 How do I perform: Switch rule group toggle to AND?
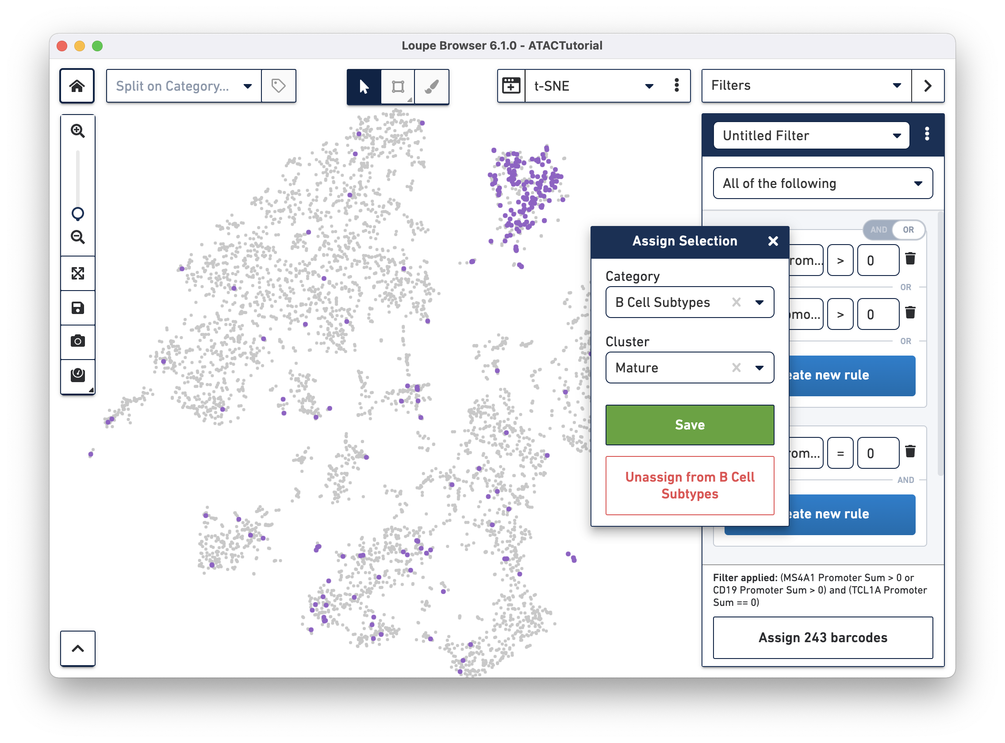click(878, 230)
